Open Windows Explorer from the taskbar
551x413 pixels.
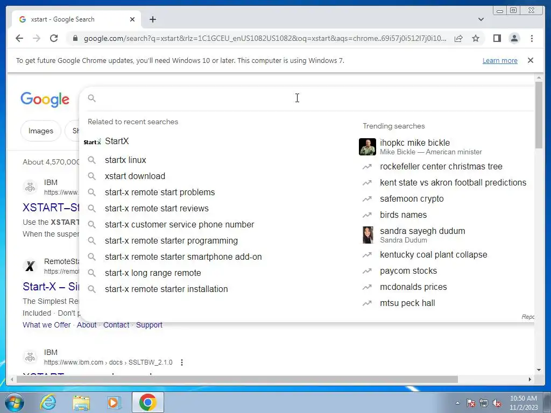pyautogui.click(x=81, y=402)
